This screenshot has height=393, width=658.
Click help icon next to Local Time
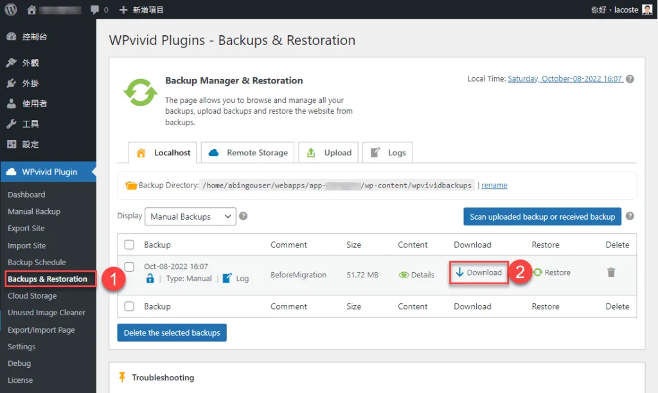[x=630, y=79]
